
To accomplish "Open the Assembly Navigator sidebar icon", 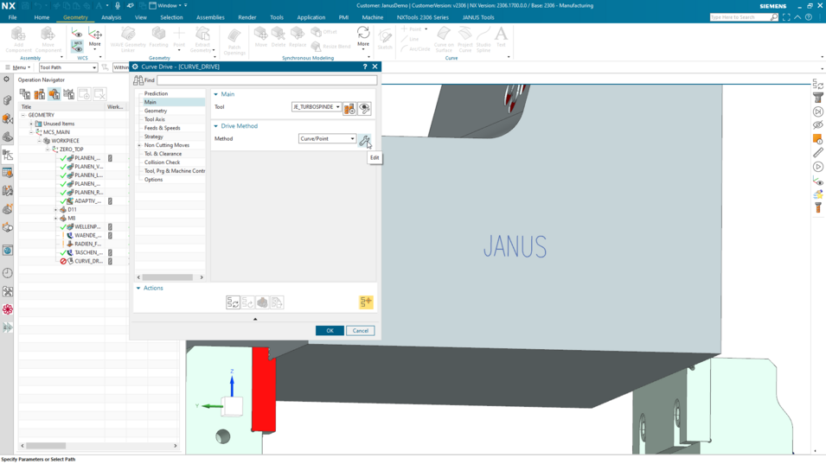I will coord(8,100).
